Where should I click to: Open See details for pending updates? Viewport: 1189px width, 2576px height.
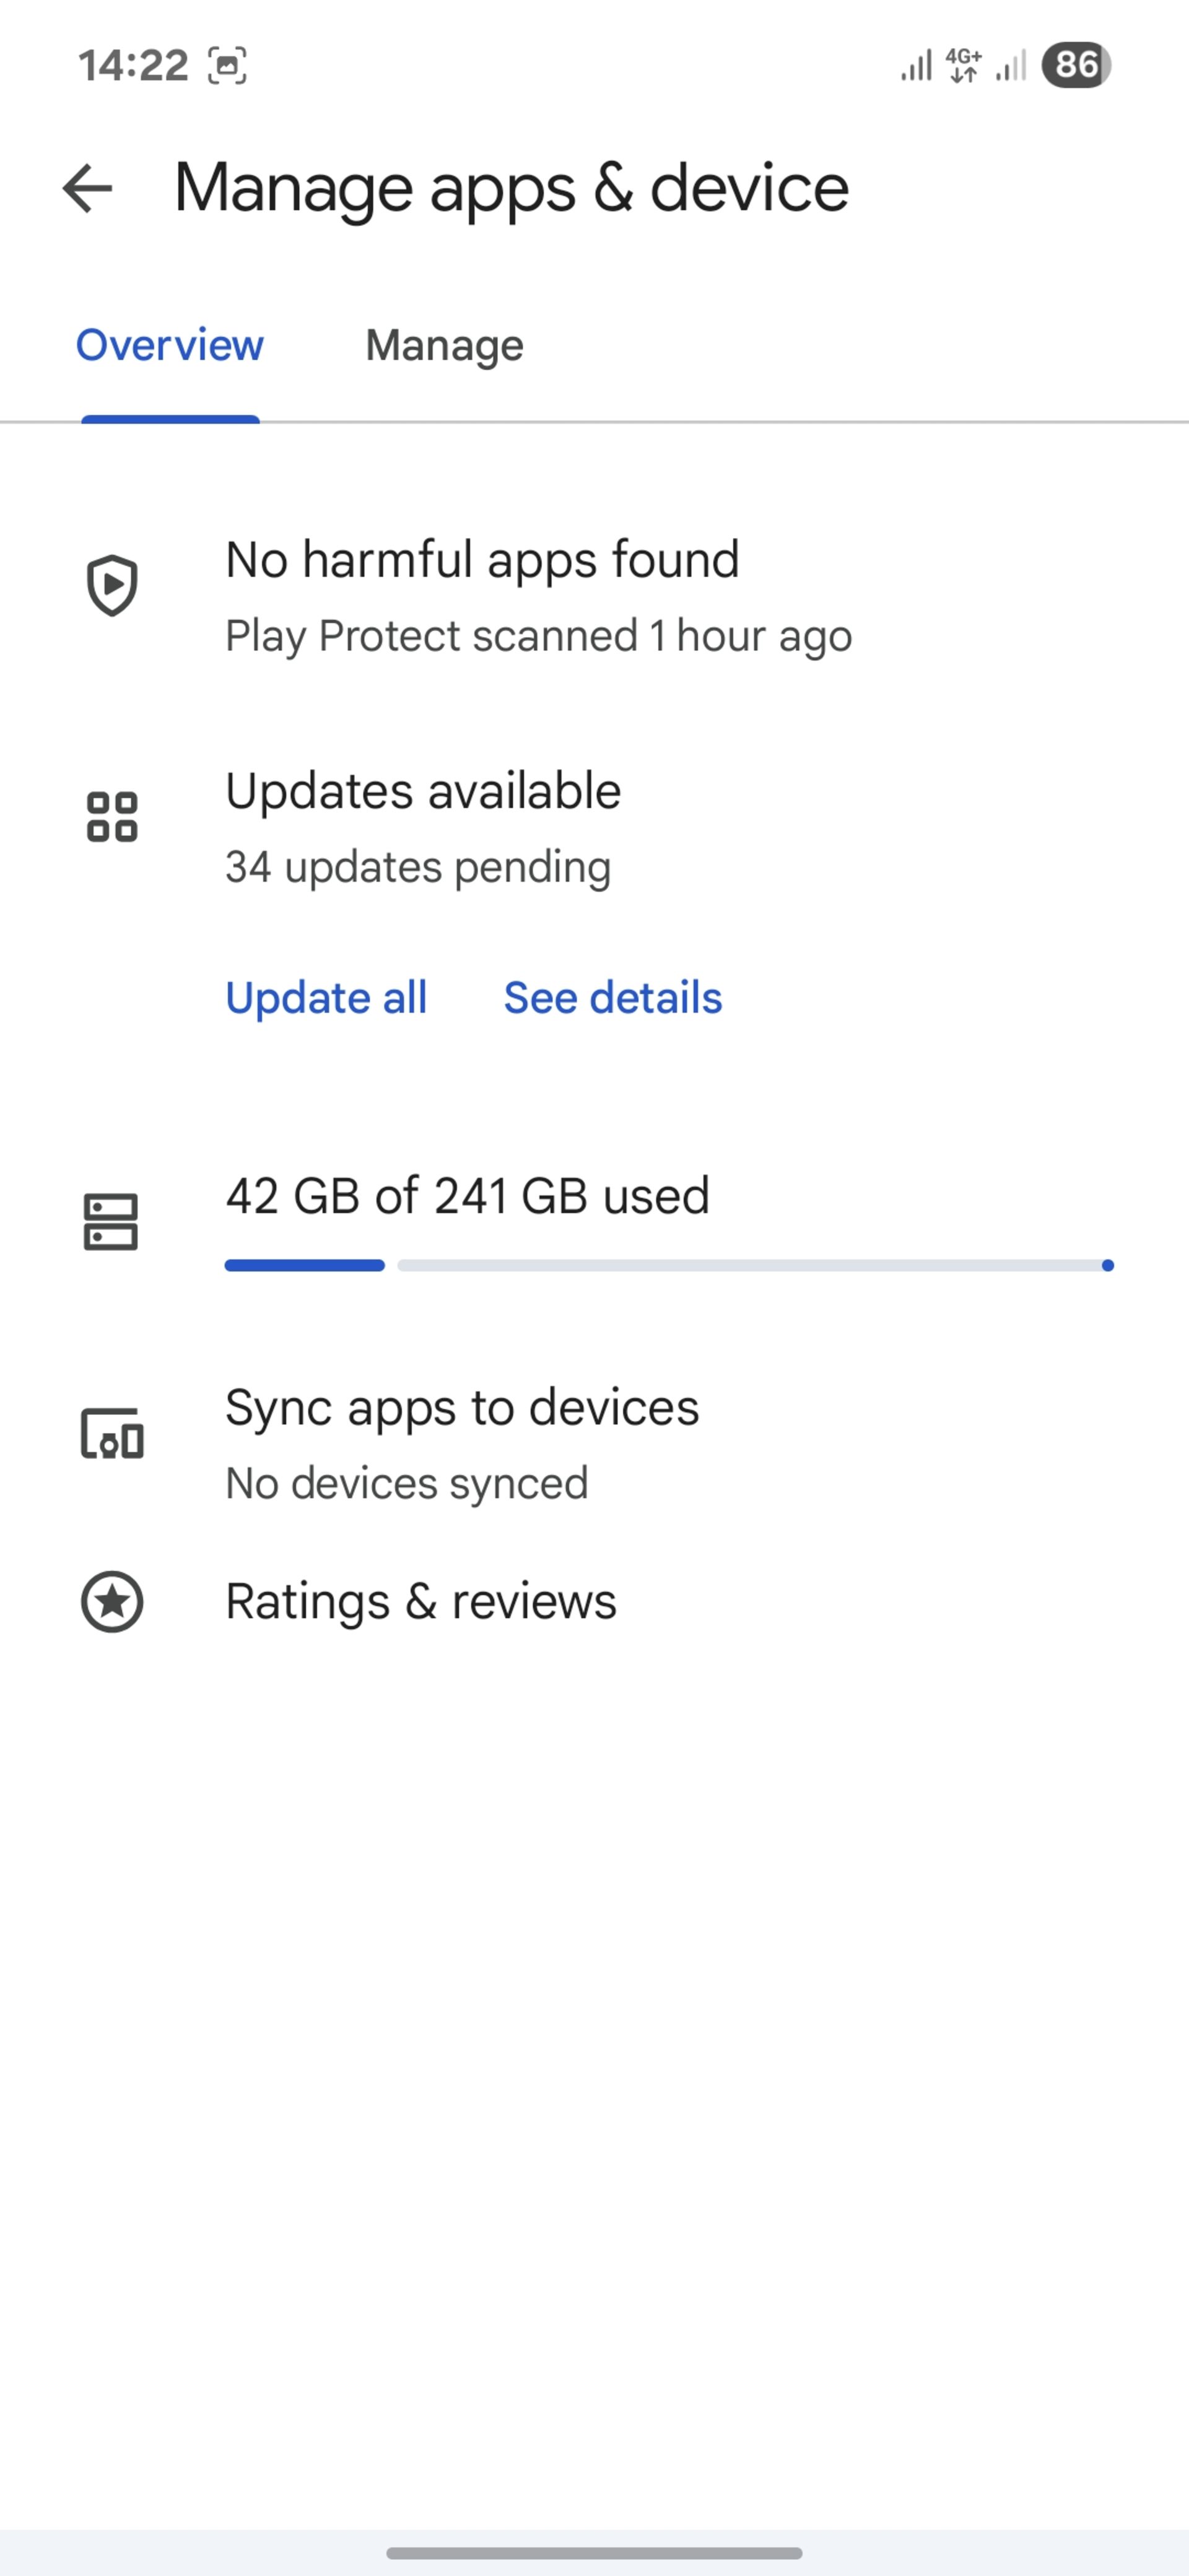(613, 997)
